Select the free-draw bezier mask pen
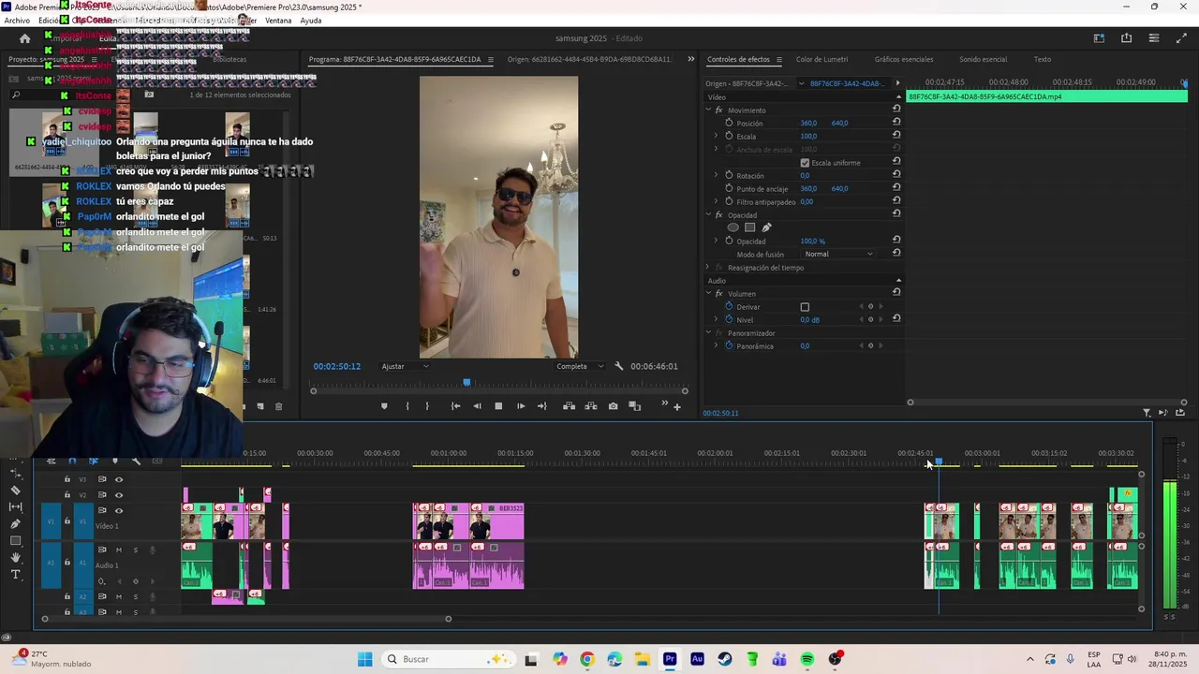Viewport: 1199px width, 674px height. tap(766, 227)
